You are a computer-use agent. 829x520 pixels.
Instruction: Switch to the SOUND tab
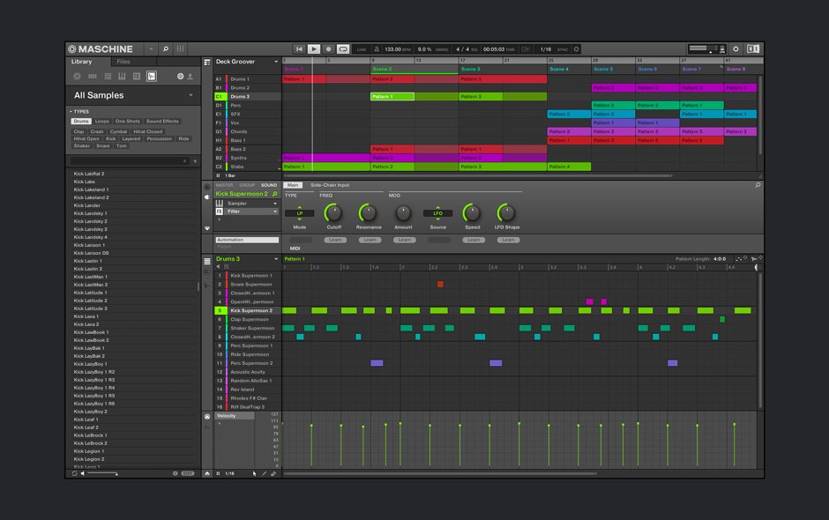[x=269, y=185]
